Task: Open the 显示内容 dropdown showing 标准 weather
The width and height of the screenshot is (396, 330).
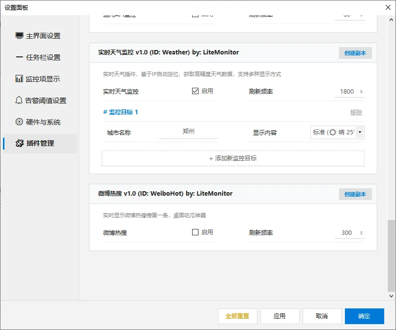Action: pos(337,131)
